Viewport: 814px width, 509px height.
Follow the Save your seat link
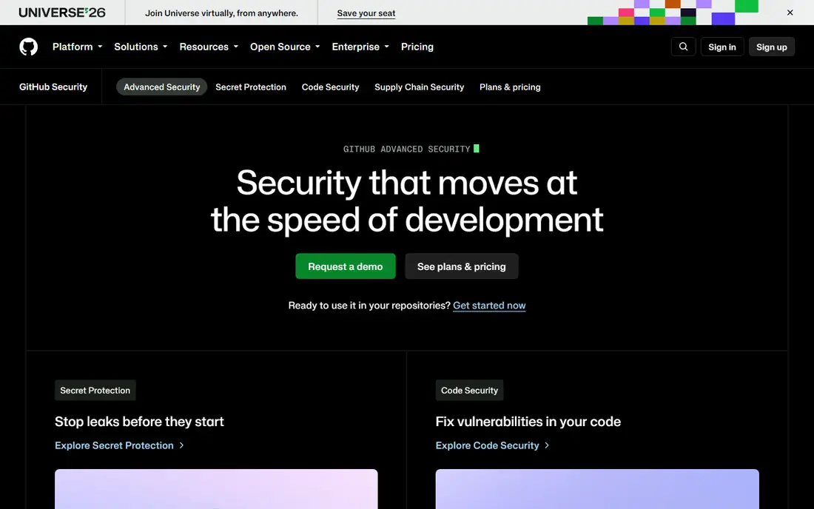pyautogui.click(x=366, y=13)
